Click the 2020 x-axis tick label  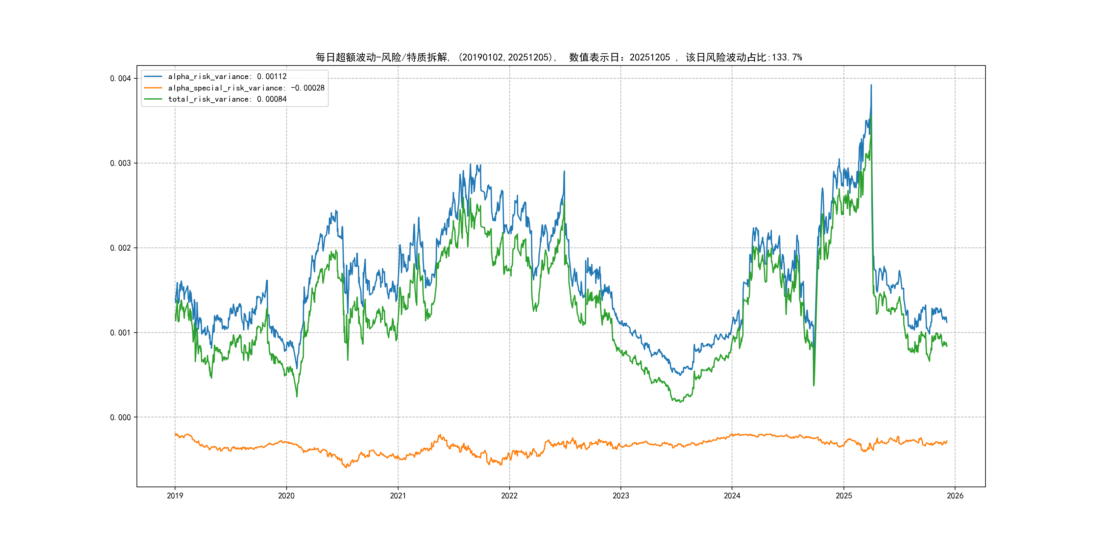(286, 496)
